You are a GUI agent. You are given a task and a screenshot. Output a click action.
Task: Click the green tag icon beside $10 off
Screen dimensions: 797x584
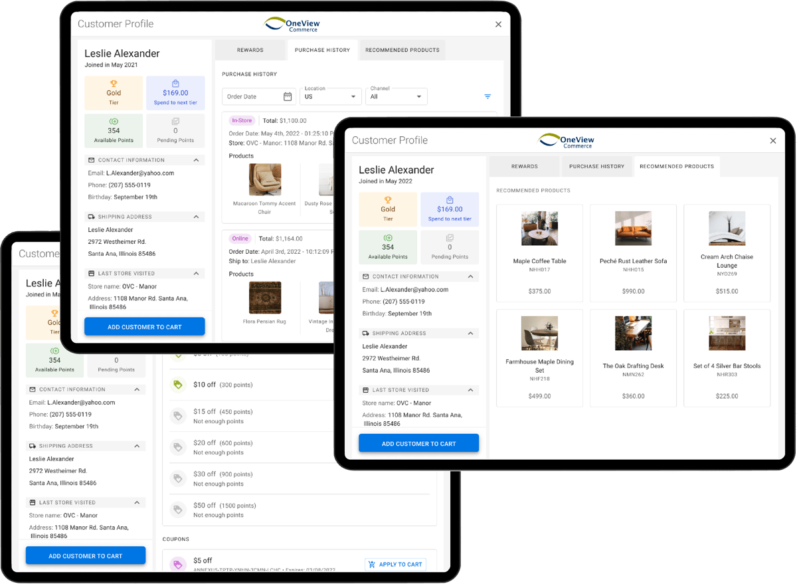(x=177, y=384)
